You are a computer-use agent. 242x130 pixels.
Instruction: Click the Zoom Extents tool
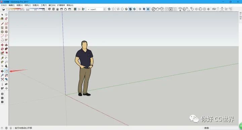pyautogui.click(x=2, y=79)
